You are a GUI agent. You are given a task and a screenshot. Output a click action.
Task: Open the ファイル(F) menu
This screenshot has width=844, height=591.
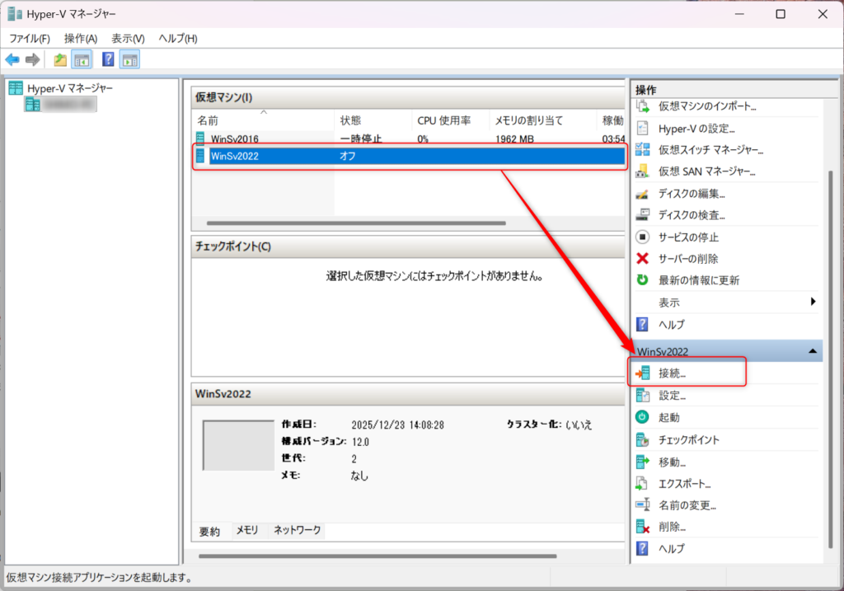pos(30,39)
